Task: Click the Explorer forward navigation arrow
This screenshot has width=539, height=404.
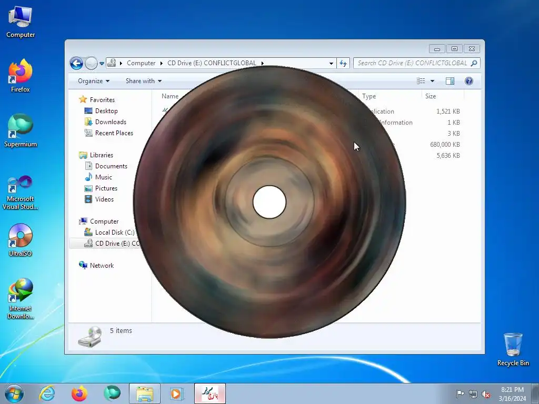Action: 91,63
